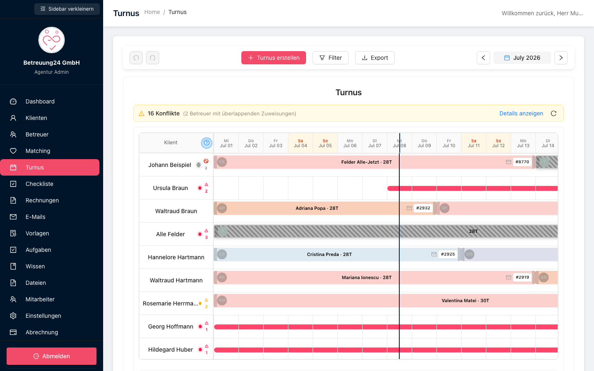Image resolution: width=594 pixels, height=371 pixels.
Task: Click Ursula Braun's red timeline bar
Action: click(472, 188)
